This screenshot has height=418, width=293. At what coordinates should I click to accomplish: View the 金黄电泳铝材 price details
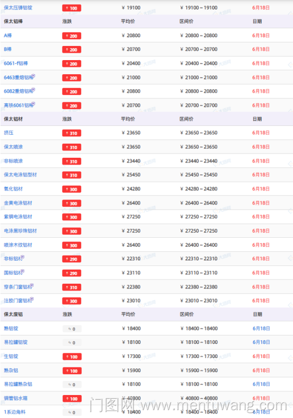[x=18, y=203]
